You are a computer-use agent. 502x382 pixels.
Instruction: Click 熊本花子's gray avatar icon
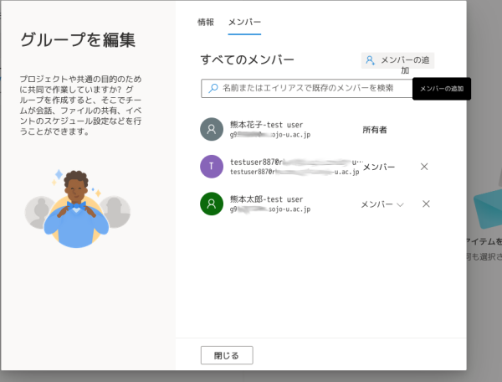click(213, 129)
